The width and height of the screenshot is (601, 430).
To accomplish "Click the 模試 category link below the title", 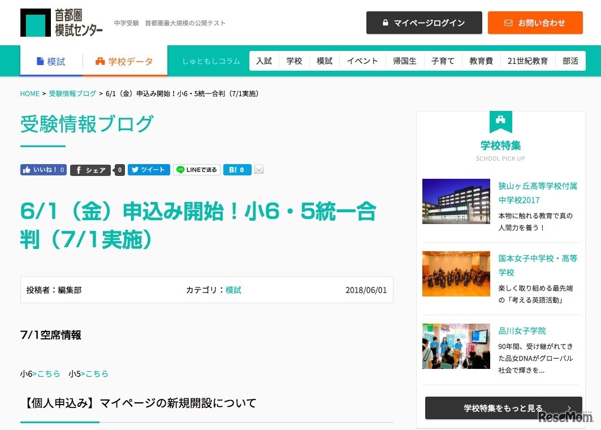I will pos(234,290).
